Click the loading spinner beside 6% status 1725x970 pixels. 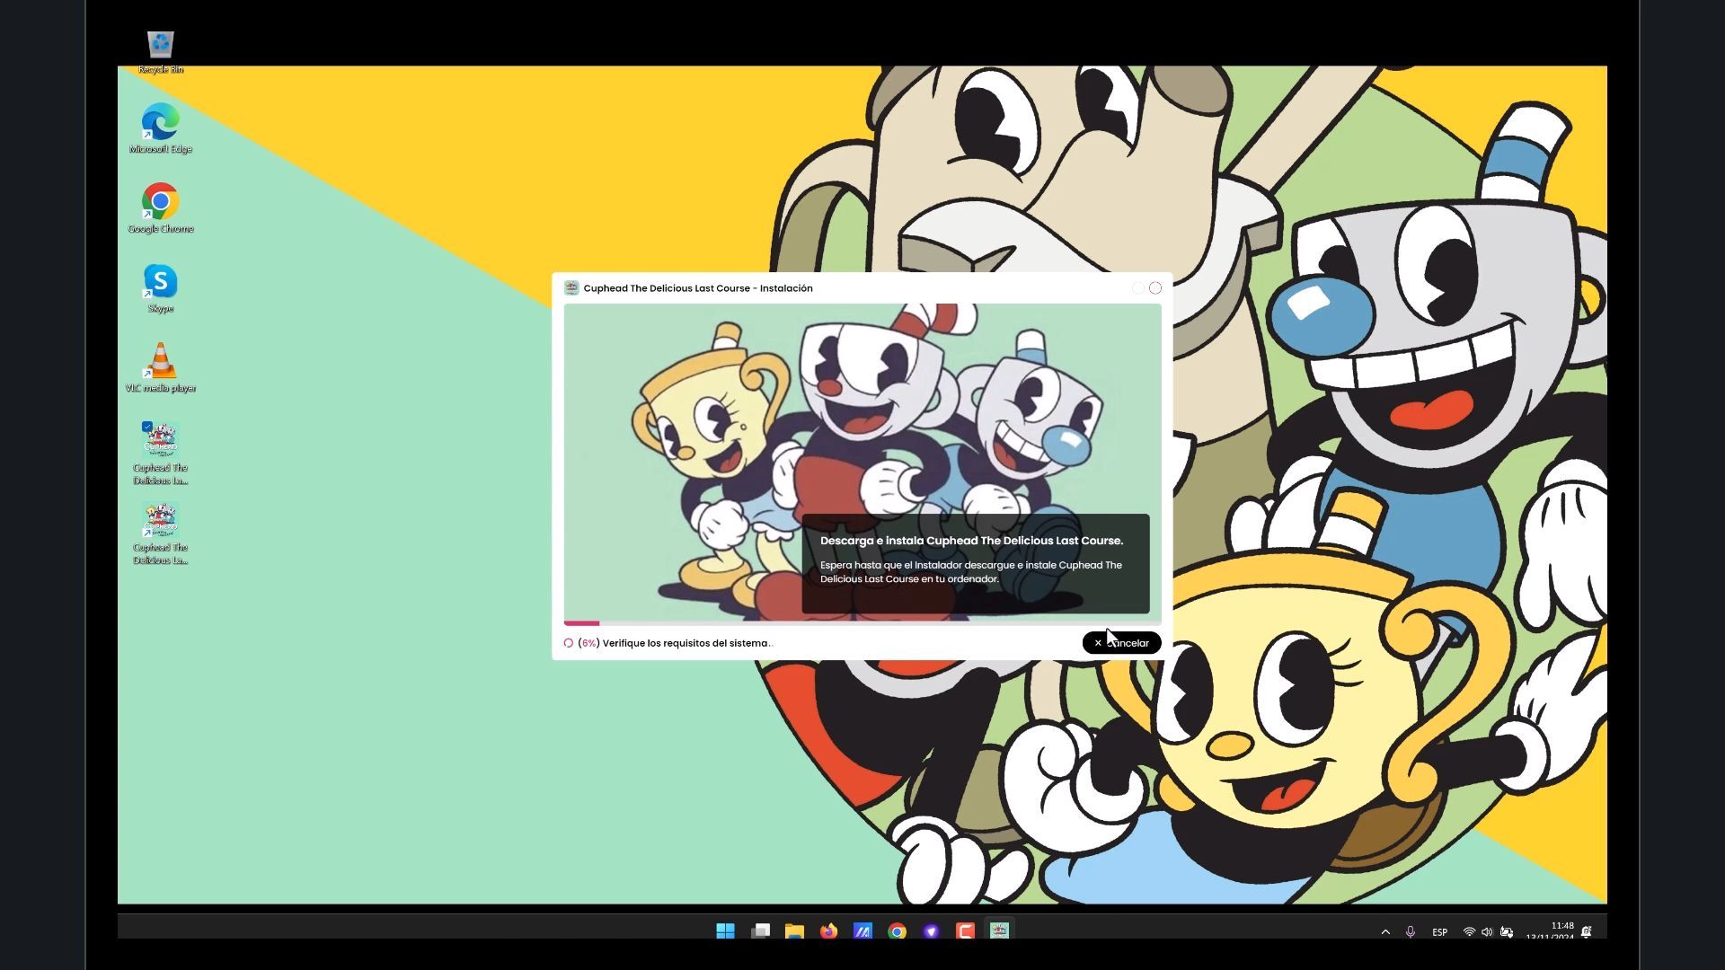point(569,643)
